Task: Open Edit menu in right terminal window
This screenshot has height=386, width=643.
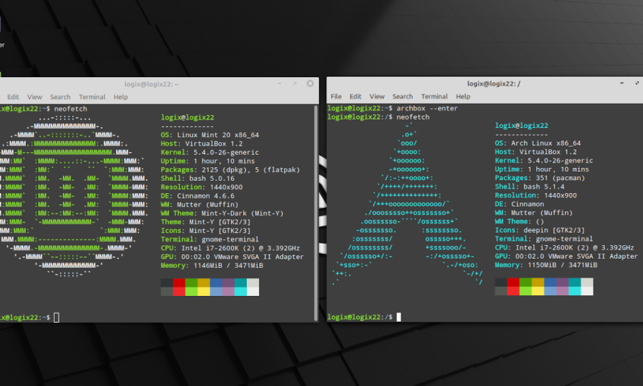Action: pyautogui.click(x=355, y=96)
